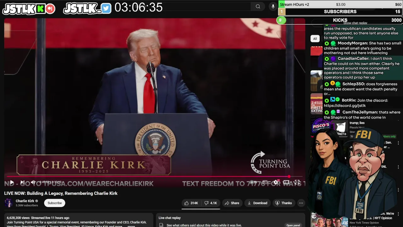Click the 5.36M subscribers count
This screenshot has width=403, height=227.
[x=27, y=206]
